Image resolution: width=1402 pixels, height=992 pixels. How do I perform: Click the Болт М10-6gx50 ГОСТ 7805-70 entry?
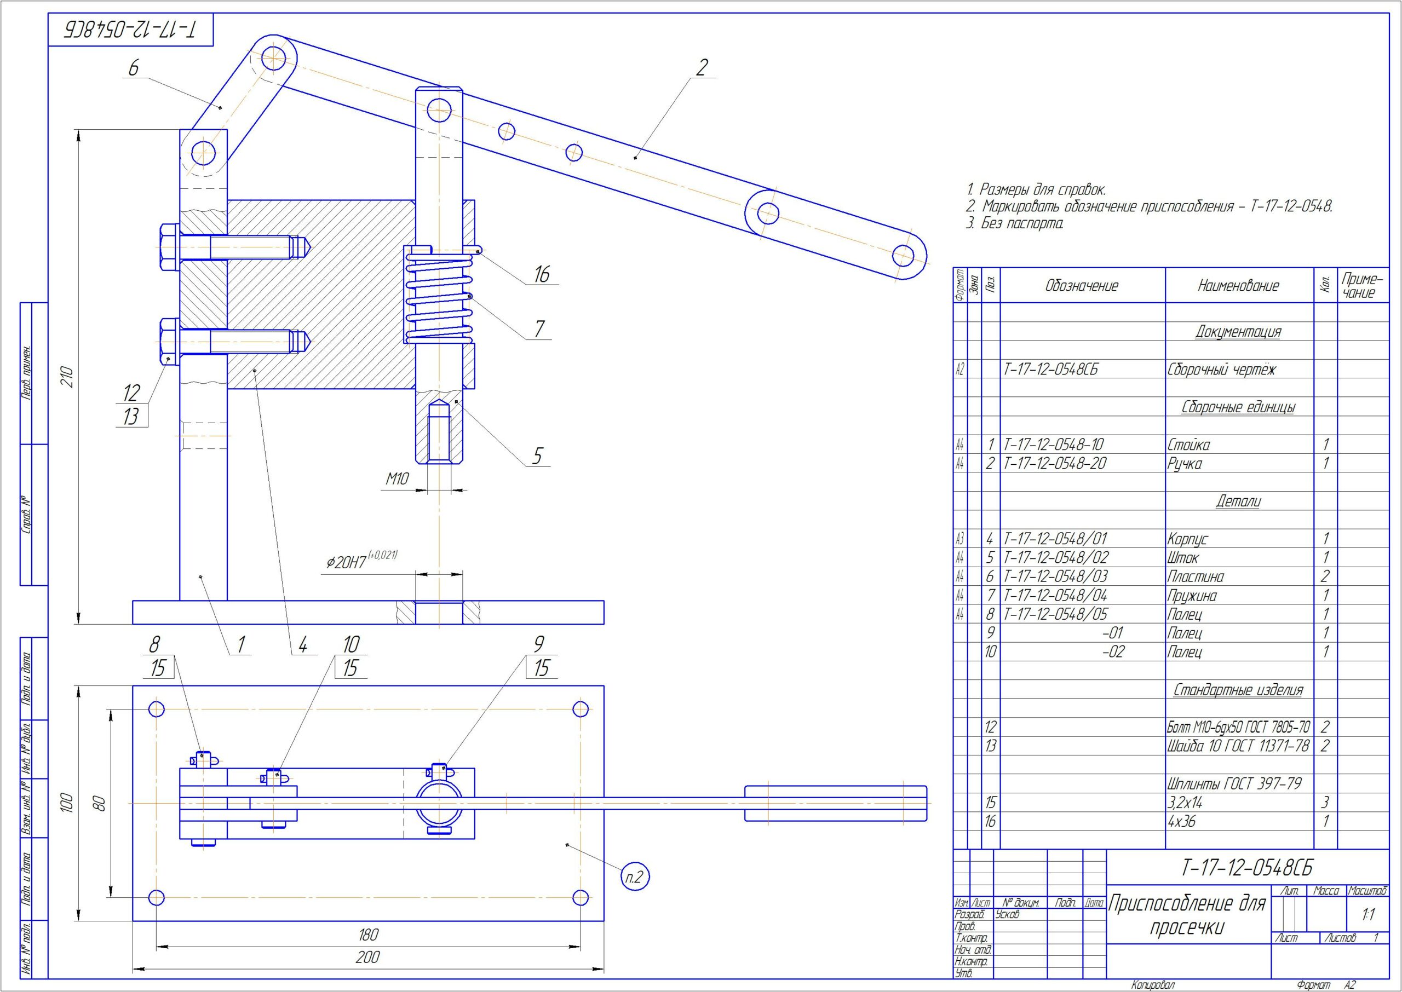coord(1239,727)
